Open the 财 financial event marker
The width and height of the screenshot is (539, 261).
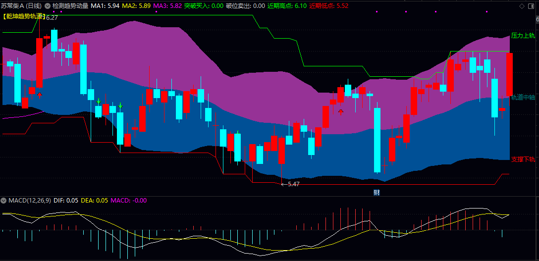click(377, 192)
